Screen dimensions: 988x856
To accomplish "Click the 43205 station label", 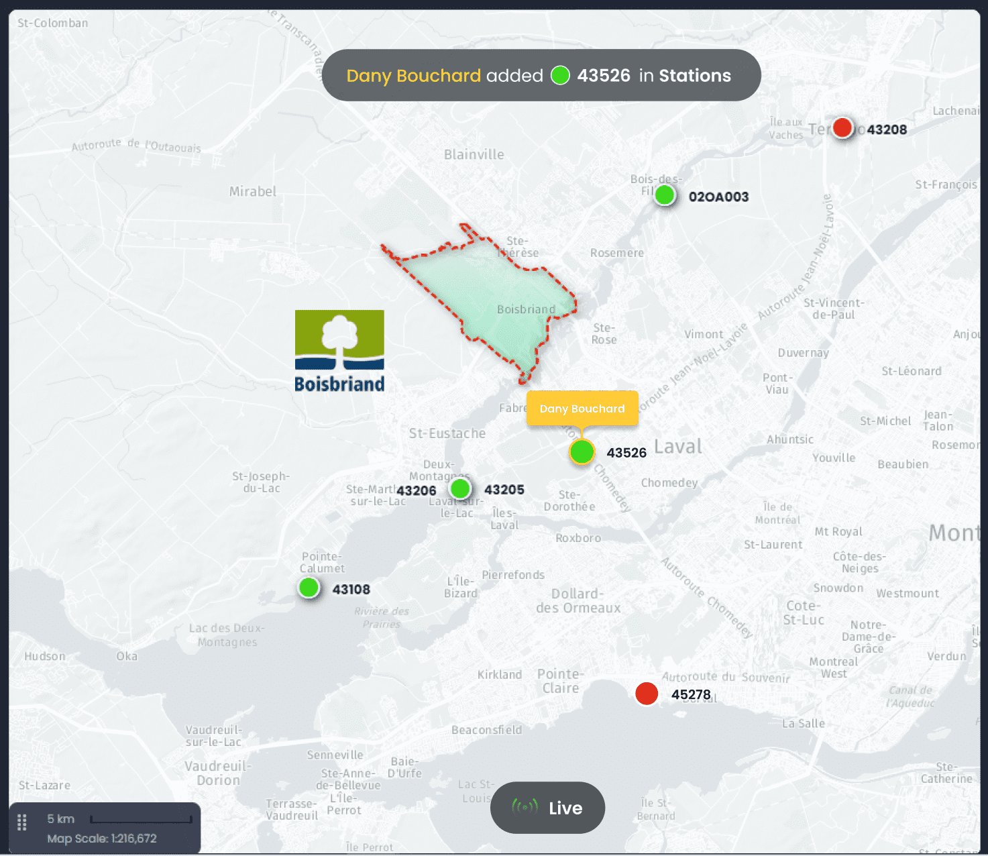I will click(x=504, y=490).
